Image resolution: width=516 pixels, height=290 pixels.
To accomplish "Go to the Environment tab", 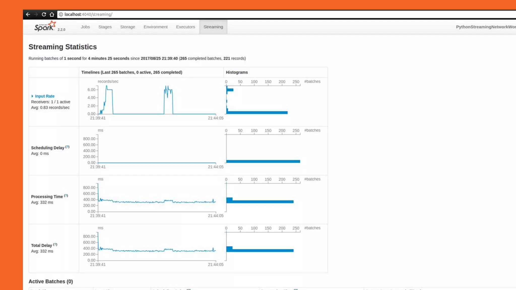I will coord(155,27).
